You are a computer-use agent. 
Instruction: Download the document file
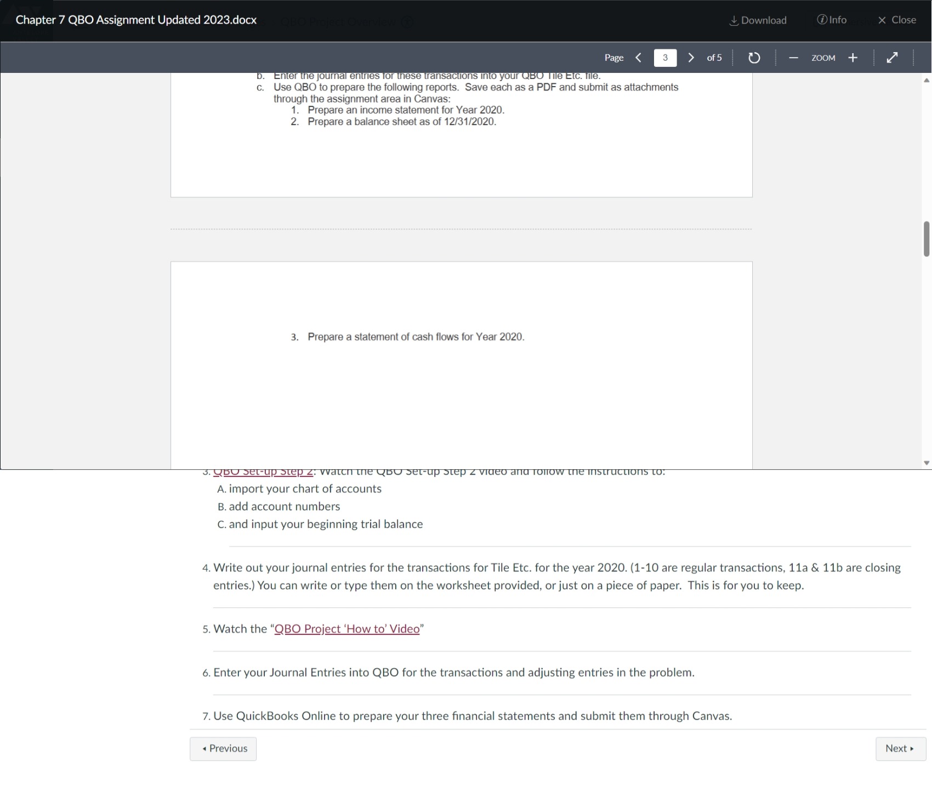pos(757,20)
